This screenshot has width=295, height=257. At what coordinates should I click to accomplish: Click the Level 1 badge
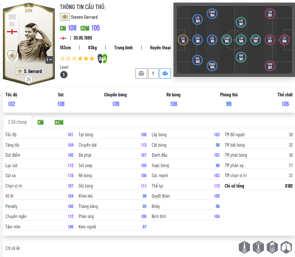click(x=64, y=75)
